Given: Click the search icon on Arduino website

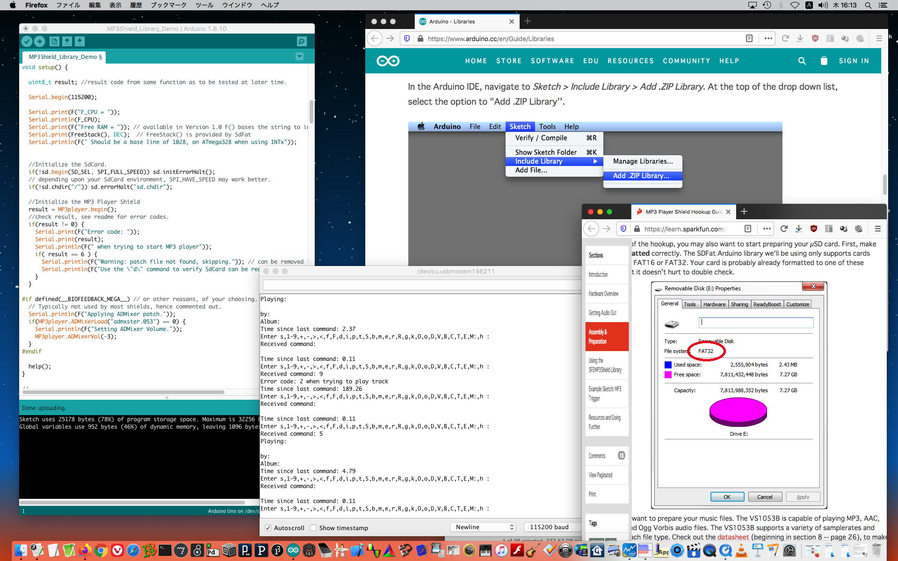Looking at the screenshot, I should click(802, 61).
